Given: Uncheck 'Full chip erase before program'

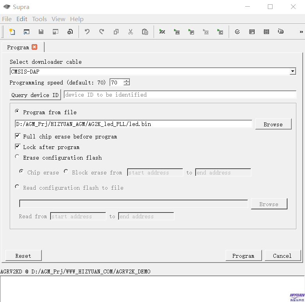Looking at the screenshot, I should [x=18, y=136].
